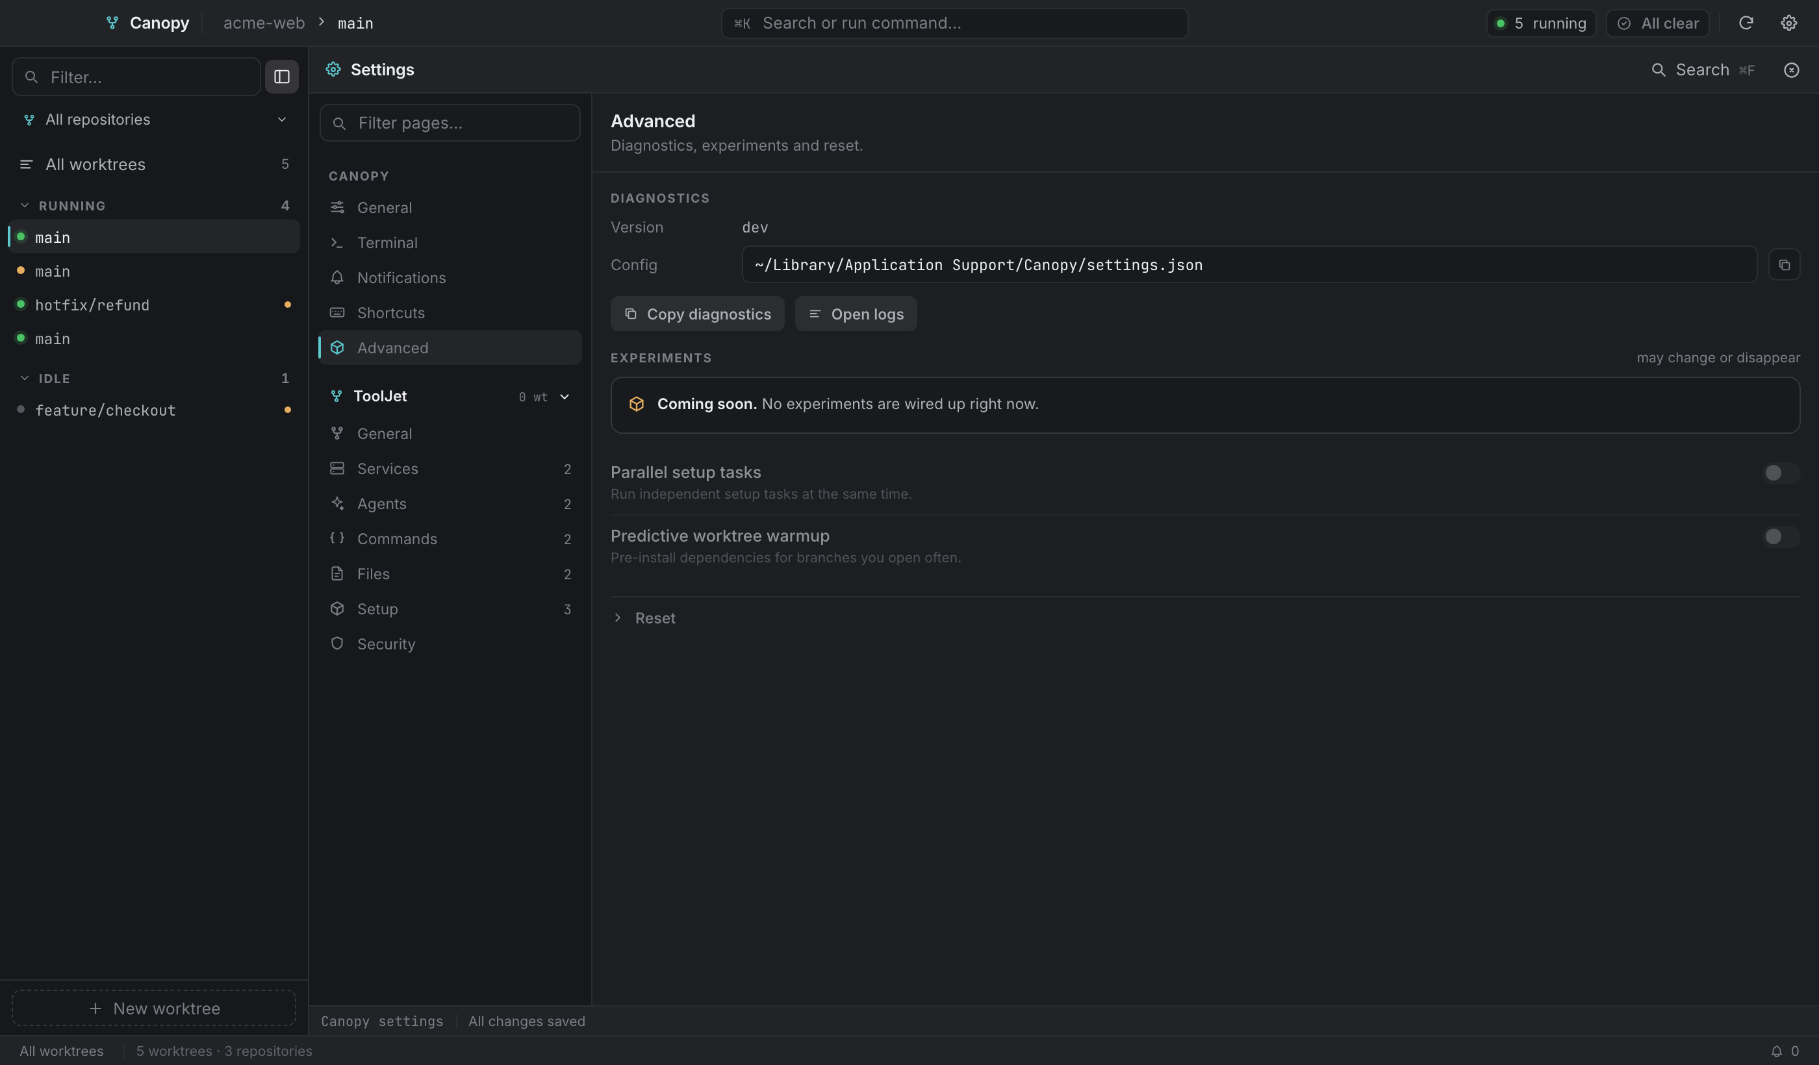The height and width of the screenshot is (1065, 1819).
Task: Click the General sliders icon under Canopy
Action: [337, 208]
